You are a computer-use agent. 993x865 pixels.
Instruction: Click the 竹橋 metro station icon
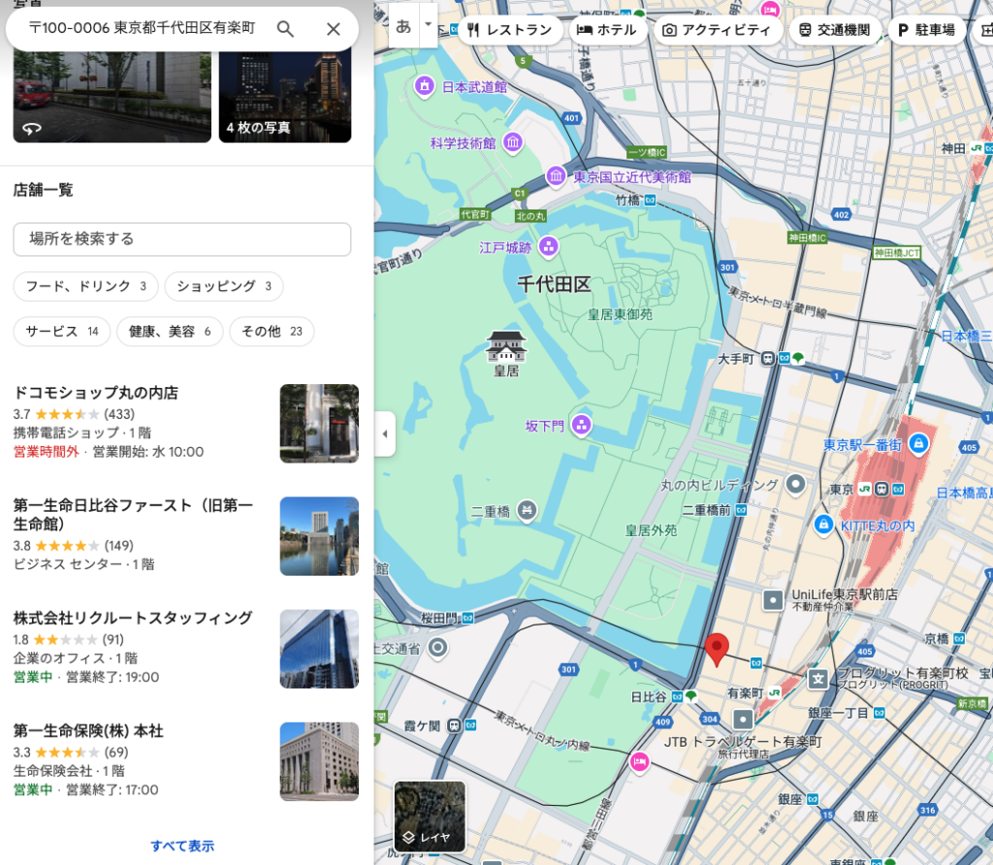click(x=650, y=201)
